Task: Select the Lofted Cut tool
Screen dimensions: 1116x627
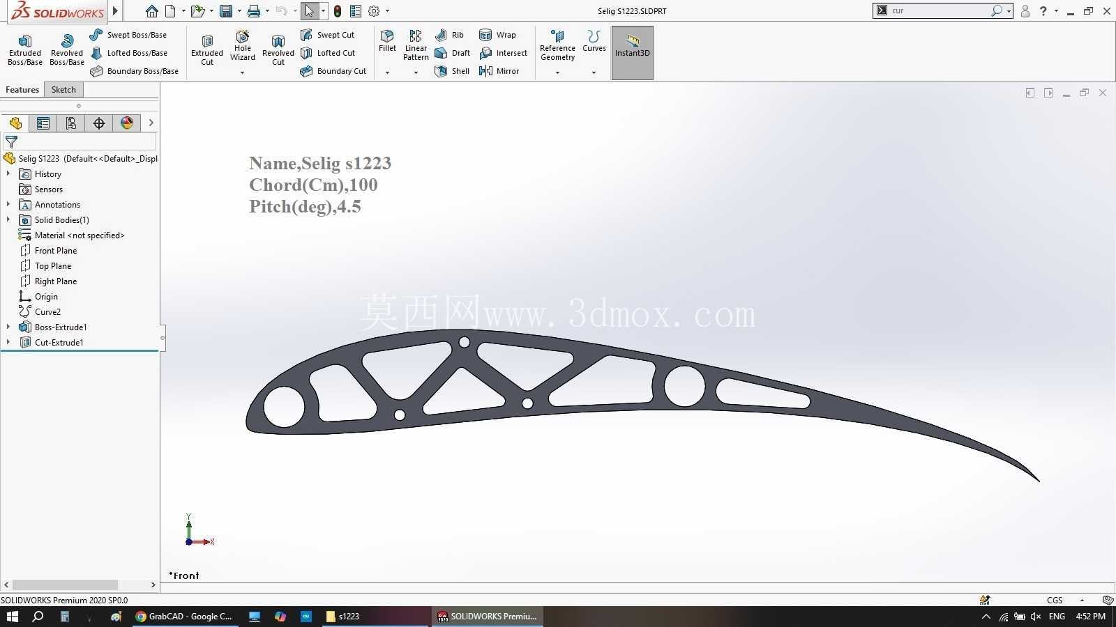Action: coord(327,53)
